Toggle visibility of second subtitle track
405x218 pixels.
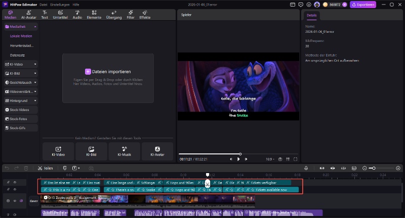coord(15,190)
